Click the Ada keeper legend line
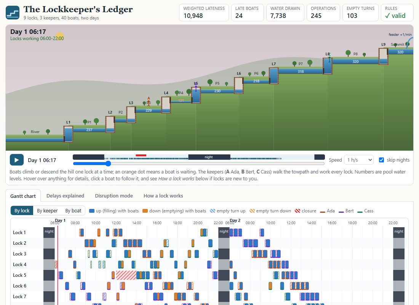This screenshot has height=305, width=419. click(x=323, y=212)
